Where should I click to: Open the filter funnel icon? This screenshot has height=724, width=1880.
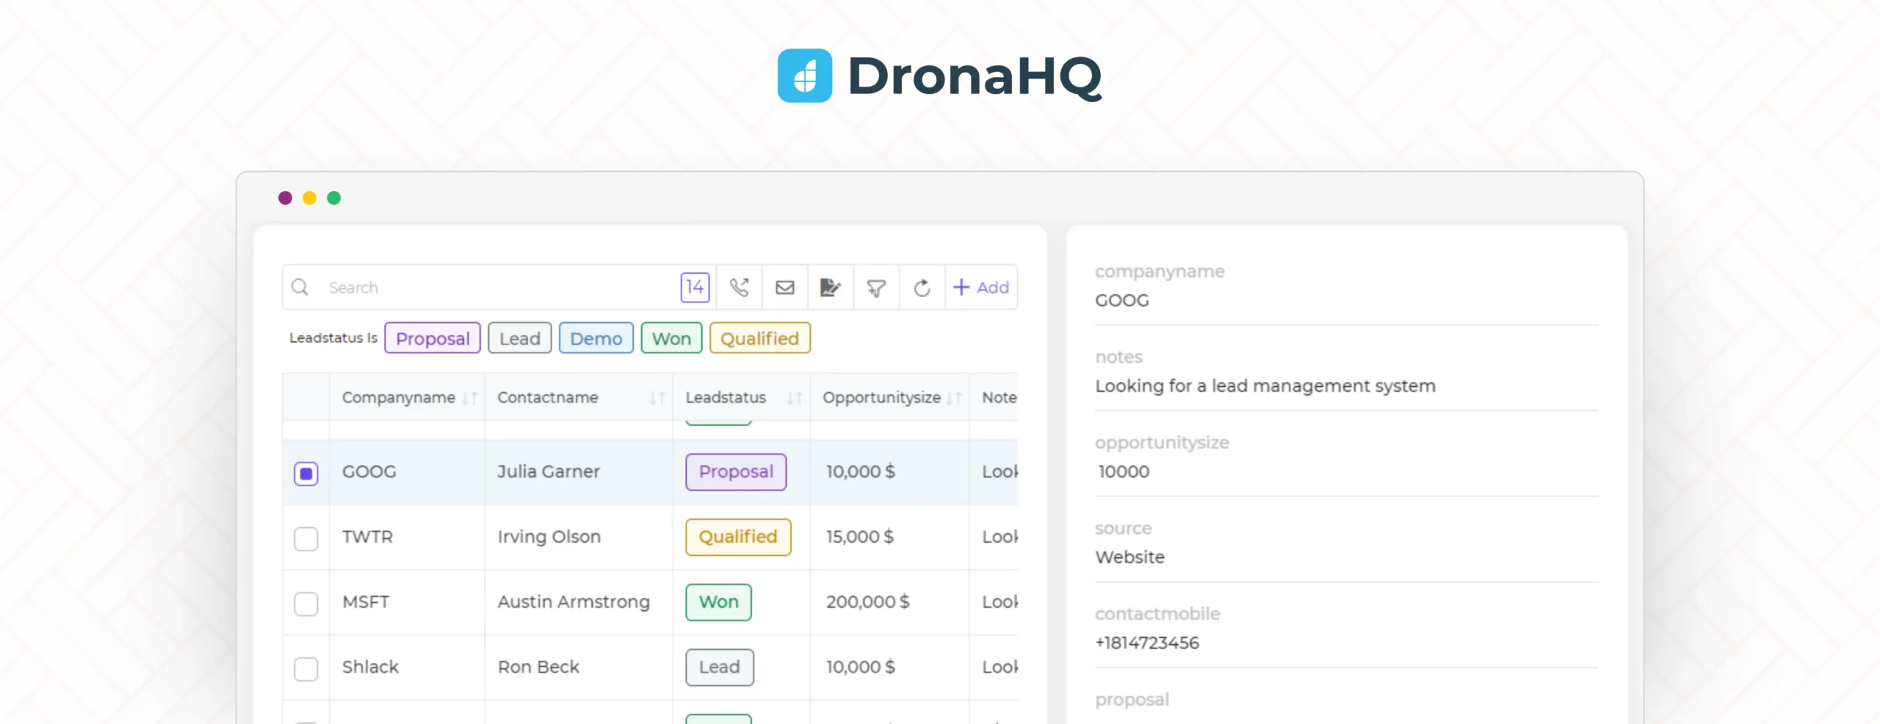pos(875,288)
